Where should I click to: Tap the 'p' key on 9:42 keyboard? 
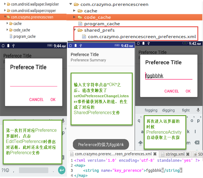198,121
